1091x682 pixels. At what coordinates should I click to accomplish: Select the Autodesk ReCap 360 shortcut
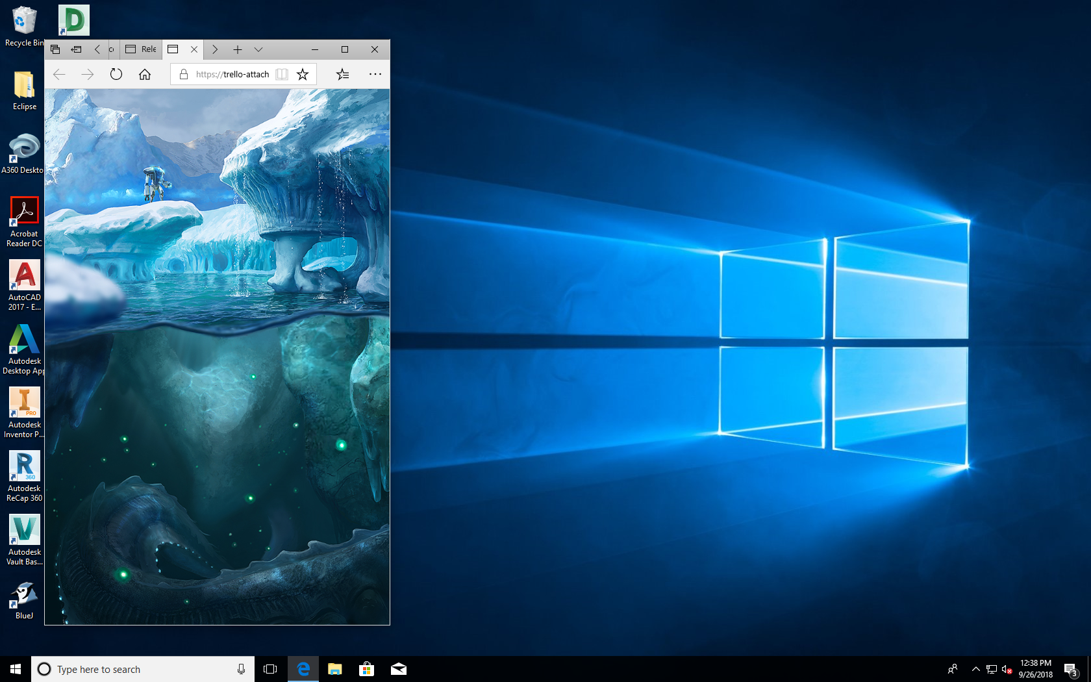24,476
